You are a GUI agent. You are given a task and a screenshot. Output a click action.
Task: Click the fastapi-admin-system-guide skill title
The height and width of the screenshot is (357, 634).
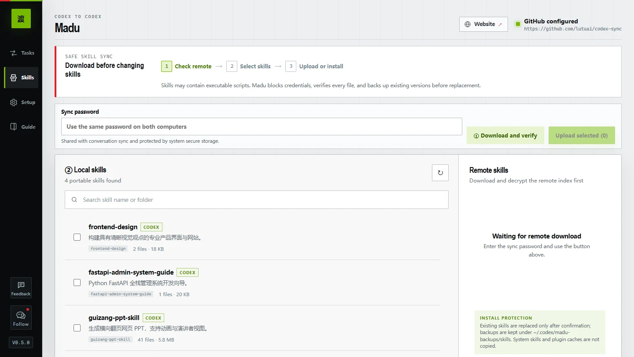click(131, 272)
